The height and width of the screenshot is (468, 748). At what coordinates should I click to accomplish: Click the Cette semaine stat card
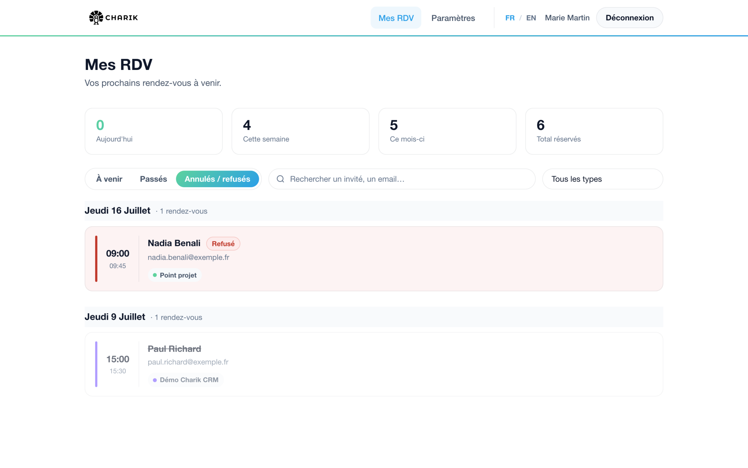[x=300, y=131]
